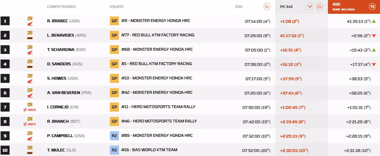Open the PK 342 checkpoint dropdown
Screen dimensions: 380x156
[310, 7]
